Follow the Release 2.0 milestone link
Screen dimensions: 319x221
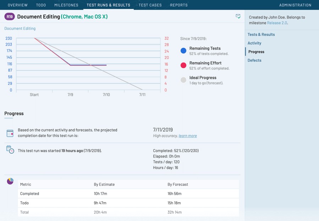[277, 23]
